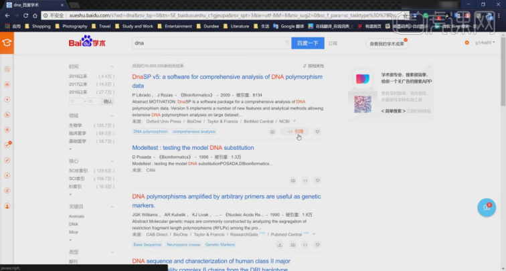Image resolution: width=506 pixels, height=271 pixels.
Task: Open the floating blue circle button with badge
Action: coord(487,207)
